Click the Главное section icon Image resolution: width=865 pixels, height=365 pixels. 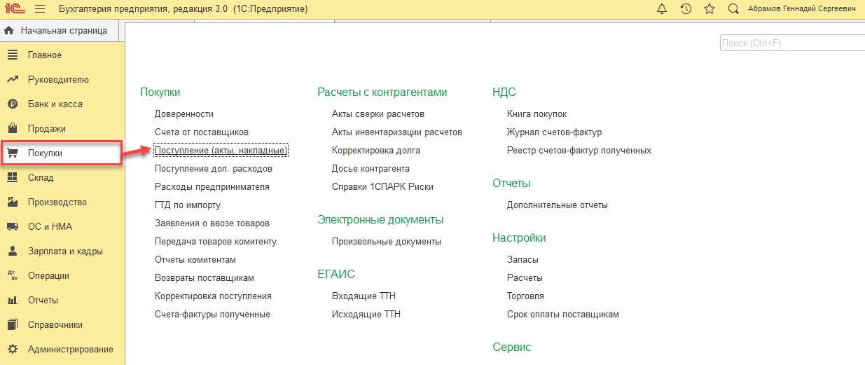point(12,55)
